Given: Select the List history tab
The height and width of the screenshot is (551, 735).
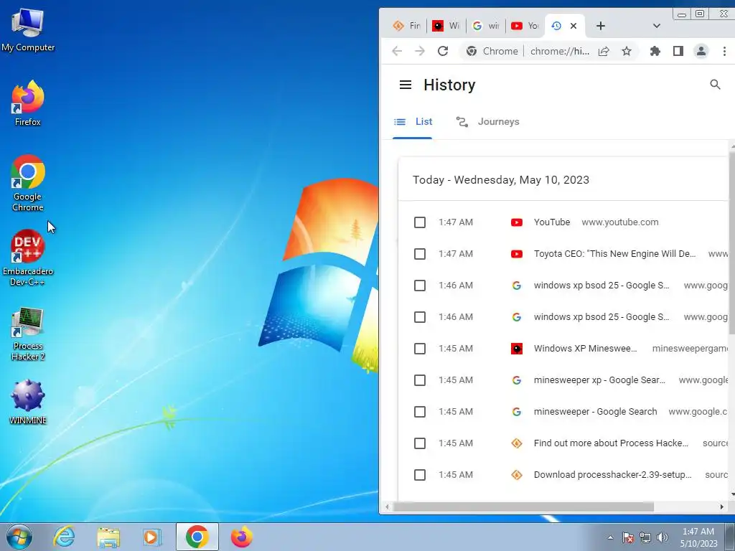Looking at the screenshot, I should click(x=413, y=122).
